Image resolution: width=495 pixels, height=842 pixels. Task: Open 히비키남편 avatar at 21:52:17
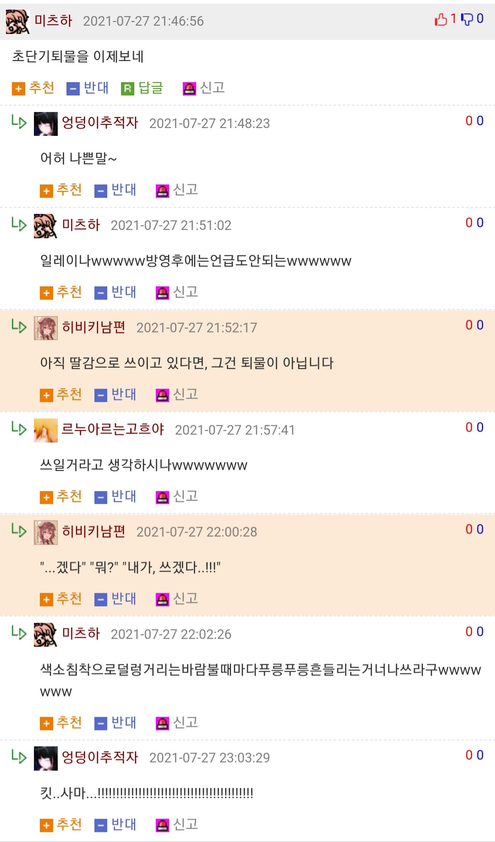pos(46,328)
